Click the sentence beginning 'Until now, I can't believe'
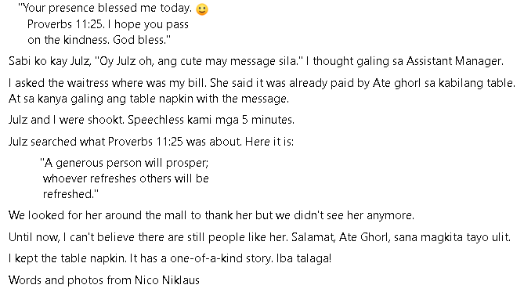Screen dimensions: 524x292 click(x=148, y=237)
